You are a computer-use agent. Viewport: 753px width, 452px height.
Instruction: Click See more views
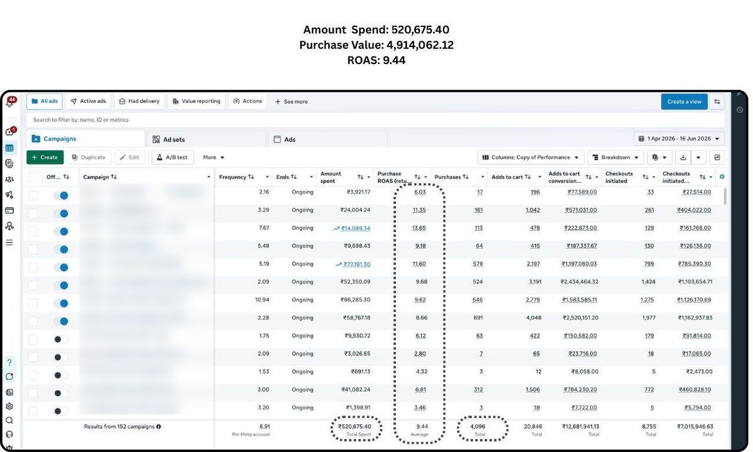coord(291,102)
